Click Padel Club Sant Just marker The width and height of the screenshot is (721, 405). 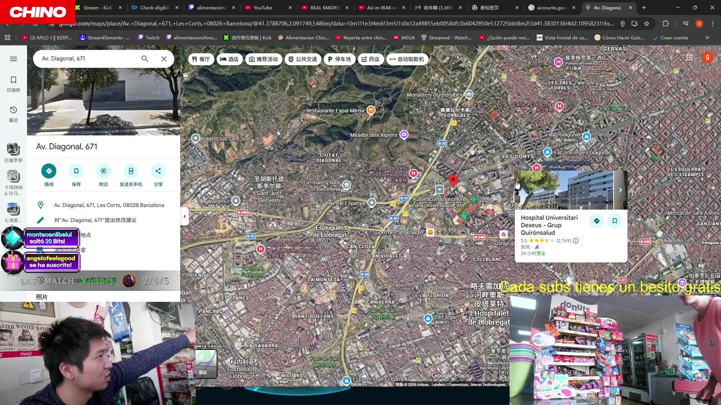195,138
